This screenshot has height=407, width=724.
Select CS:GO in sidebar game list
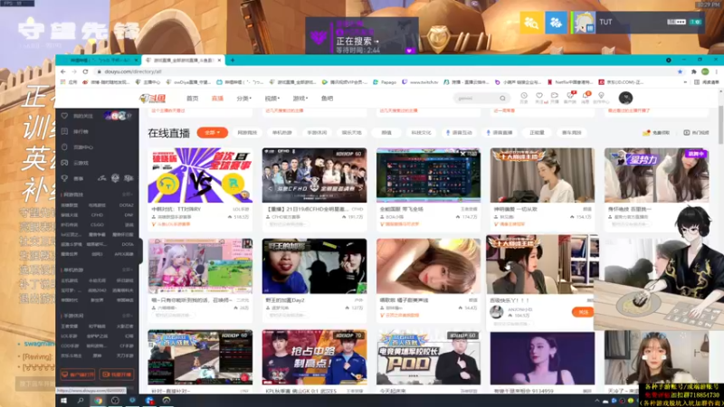[97, 224]
